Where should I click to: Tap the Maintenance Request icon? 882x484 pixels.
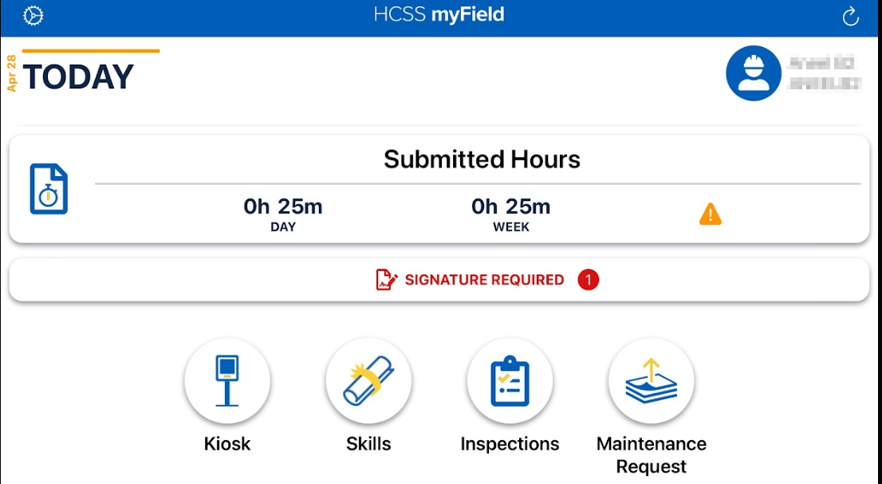[x=651, y=381]
